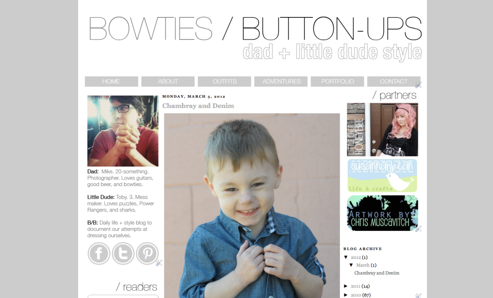Open the OUTFITS menu item
Screen dimensions: 493x298
click(x=224, y=81)
